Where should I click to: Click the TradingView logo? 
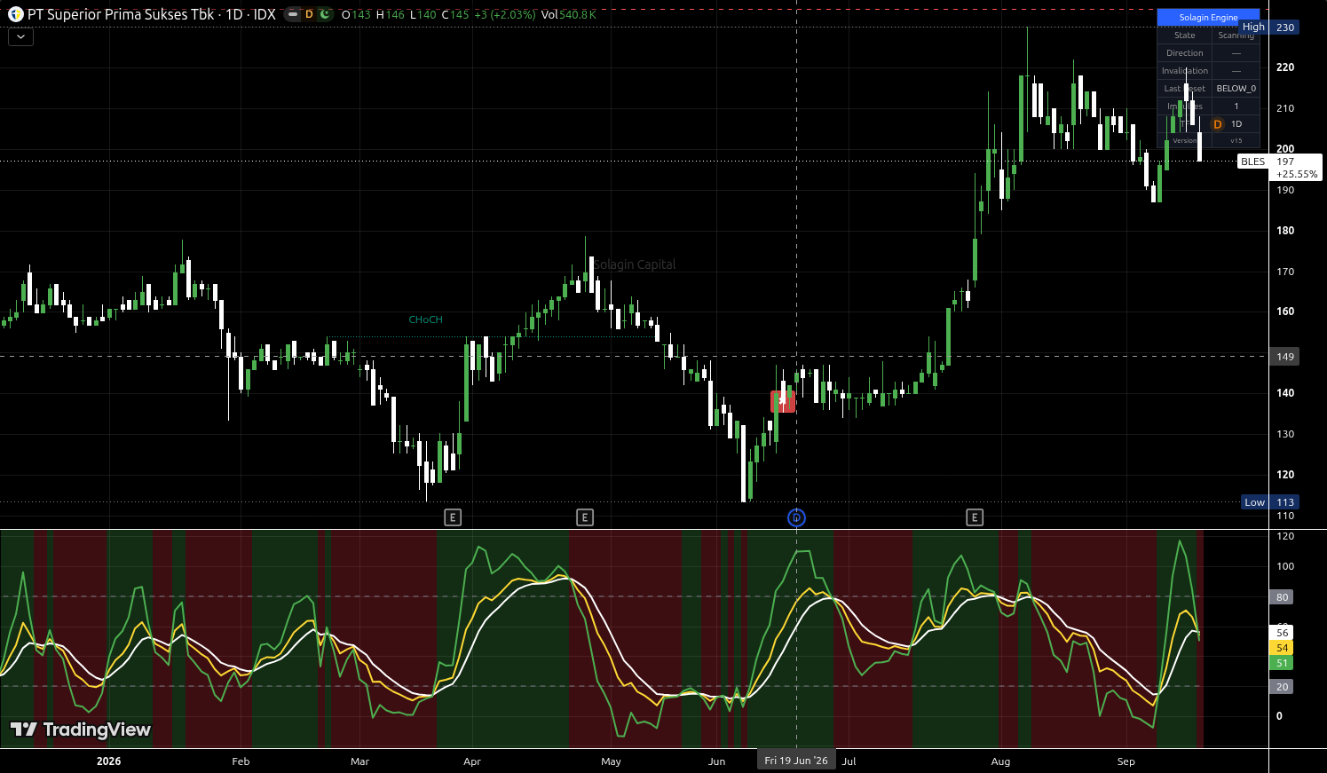[x=81, y=730]
